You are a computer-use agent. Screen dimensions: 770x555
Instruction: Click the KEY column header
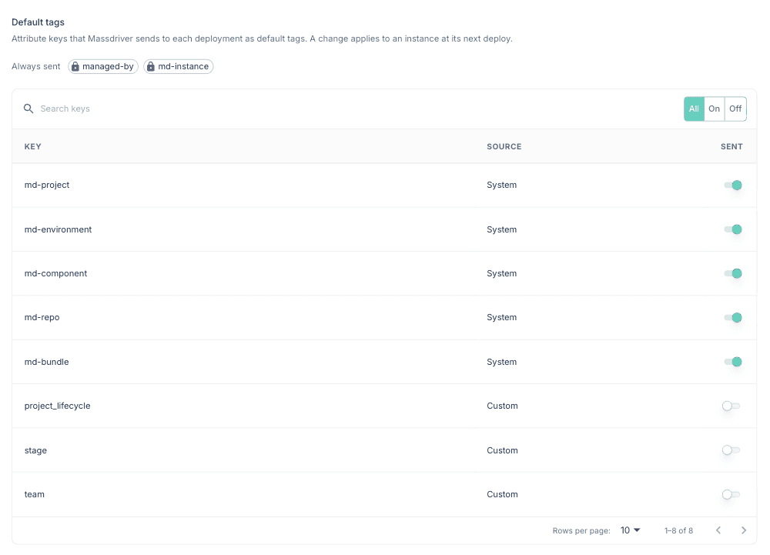(33, 146)
